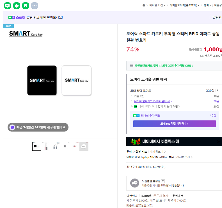This screenshot has width=222, height=208.
Task: Open the 디지털·가전 category dropdown
Action: click(x=157, y=5)
